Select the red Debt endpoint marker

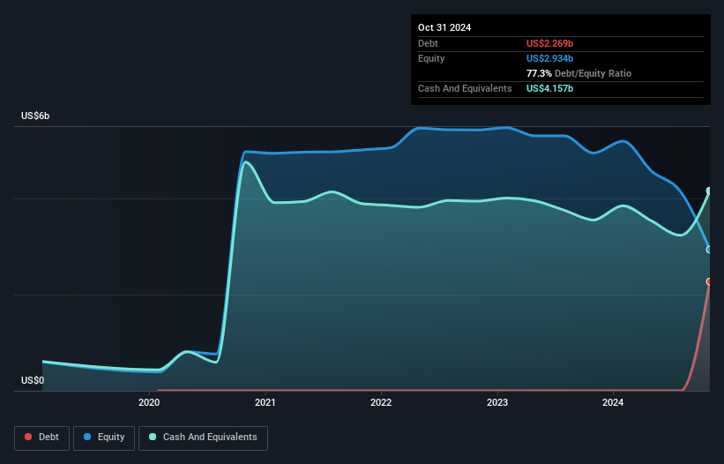pyautogui.click(x=709, y=281)
